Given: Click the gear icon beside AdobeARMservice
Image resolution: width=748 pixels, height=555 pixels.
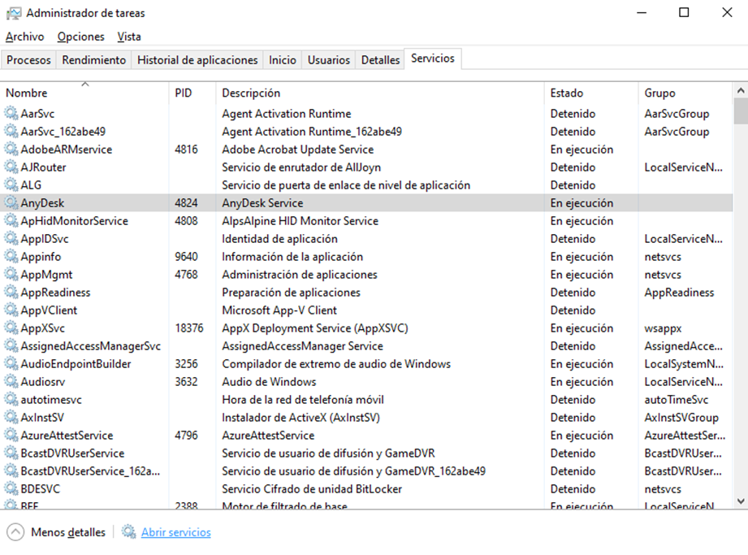Looking at the screenshot, I should (x=11, y=149).
